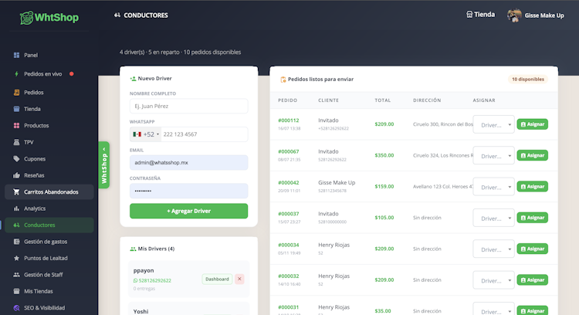This screenshot has width=579, height=315.
Task: Open order #000112 link
Action: (x=289, y=120)
